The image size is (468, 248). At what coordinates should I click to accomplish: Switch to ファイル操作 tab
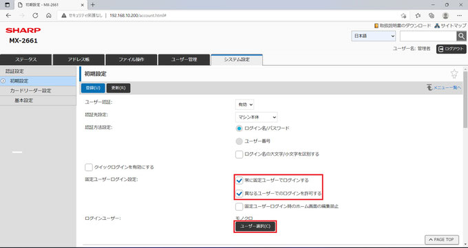[x=131, y=60]
